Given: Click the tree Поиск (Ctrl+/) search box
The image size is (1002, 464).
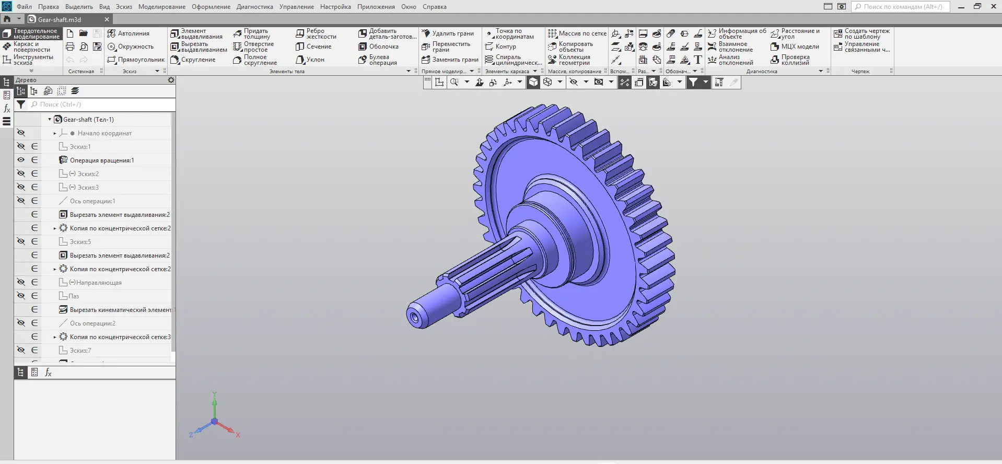Looking at the screenshot, I should click(102, 105).
